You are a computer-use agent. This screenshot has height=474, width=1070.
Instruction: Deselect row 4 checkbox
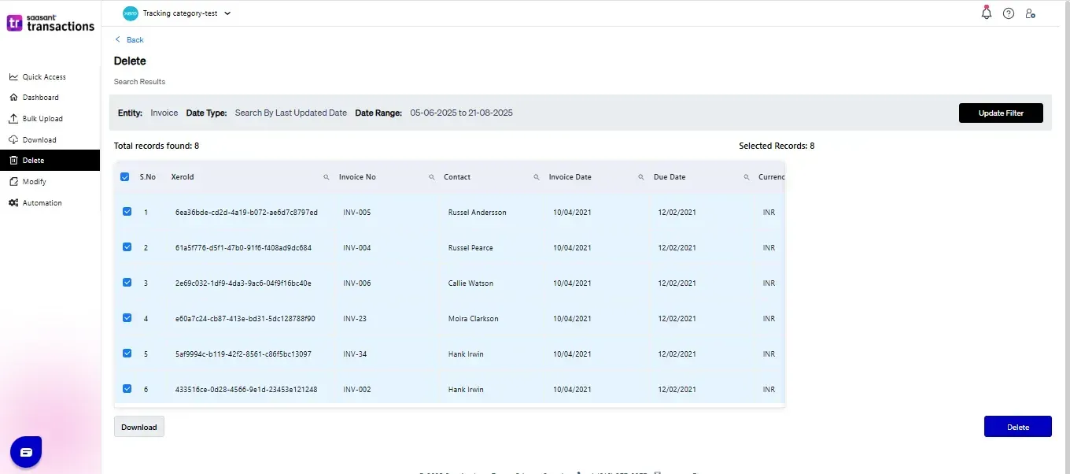point(127,318)
